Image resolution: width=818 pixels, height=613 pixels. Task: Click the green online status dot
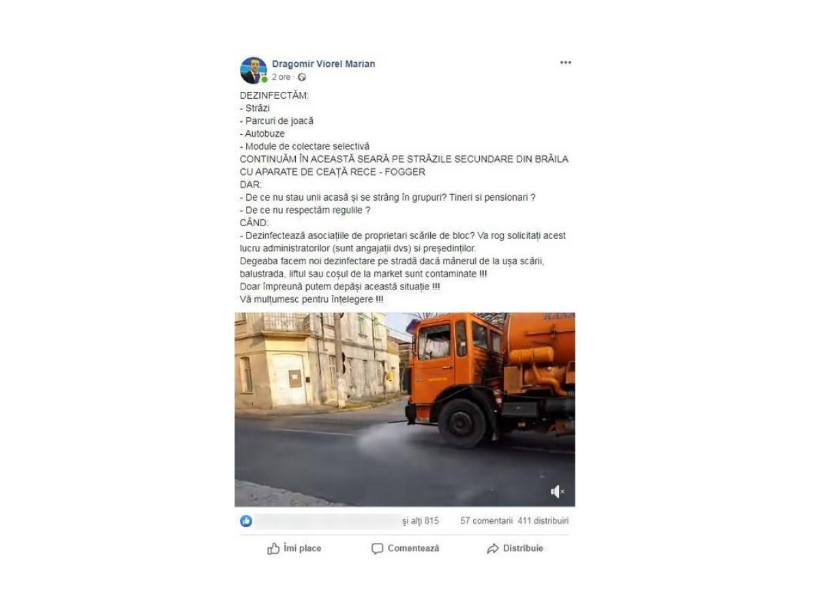pyautogui.click(x=264, y=80)
